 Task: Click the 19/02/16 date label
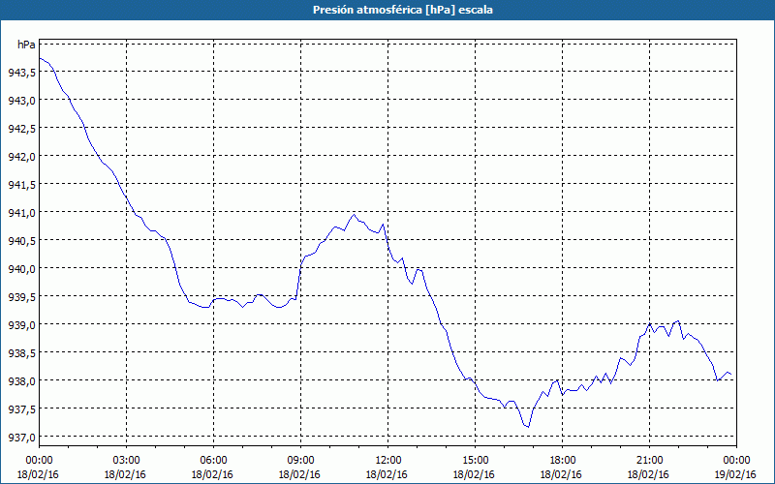click(x=735, y=474)
